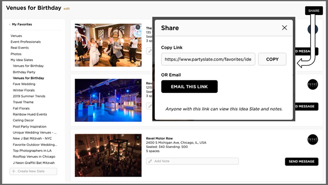Remove the blue-lit venue via X icon
This screenshot has width=328, height=185.
coord(138,82)
